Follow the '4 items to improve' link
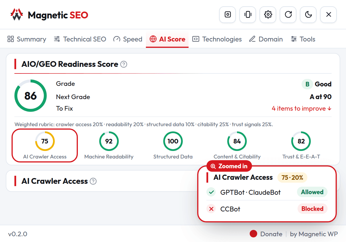Screen dimensions: 346x242 302,109
